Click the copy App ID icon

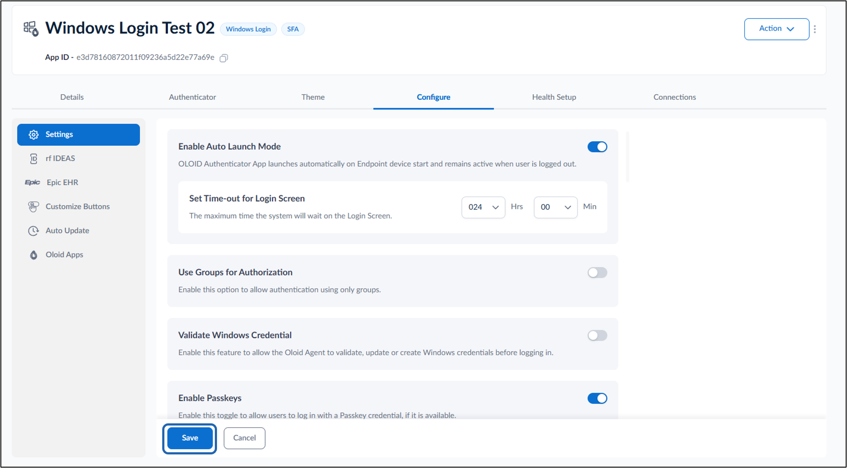click(224, 58)
